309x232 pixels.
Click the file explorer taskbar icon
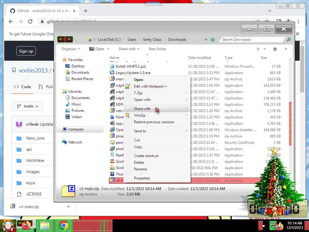coord(45,225)
